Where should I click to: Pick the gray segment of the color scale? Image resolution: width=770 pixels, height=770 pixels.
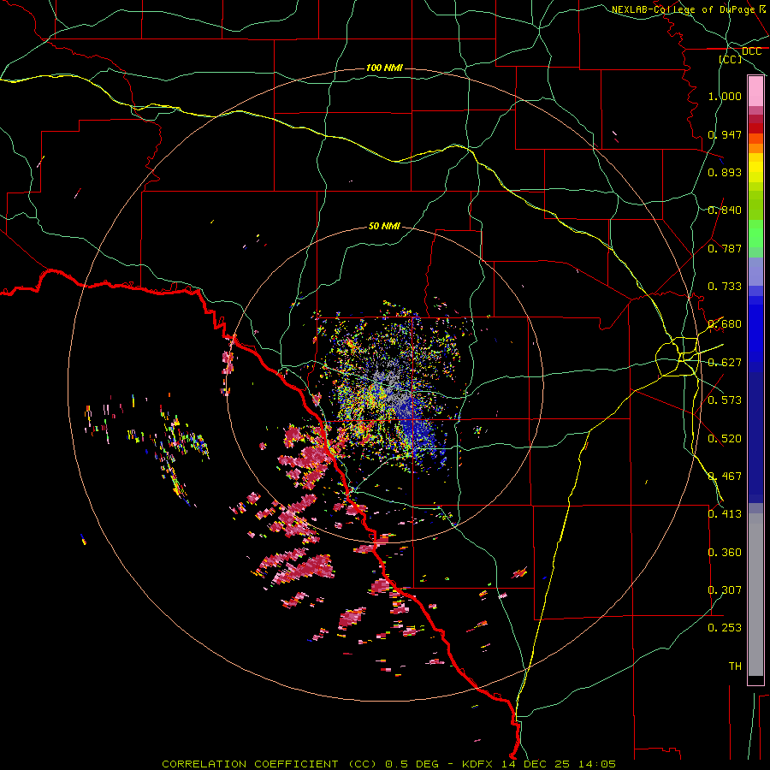(755, 595)
